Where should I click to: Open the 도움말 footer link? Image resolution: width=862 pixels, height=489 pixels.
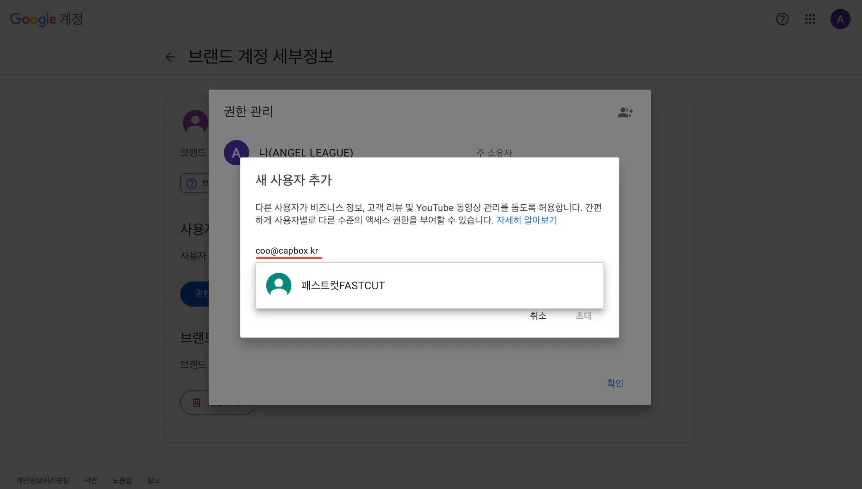click(122, 480)
